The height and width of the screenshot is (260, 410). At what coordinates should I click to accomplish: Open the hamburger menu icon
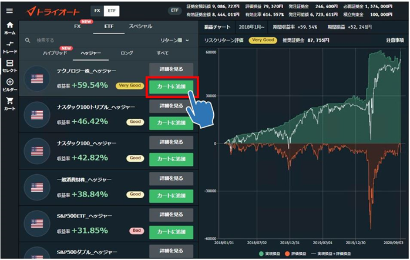[9, 11]
